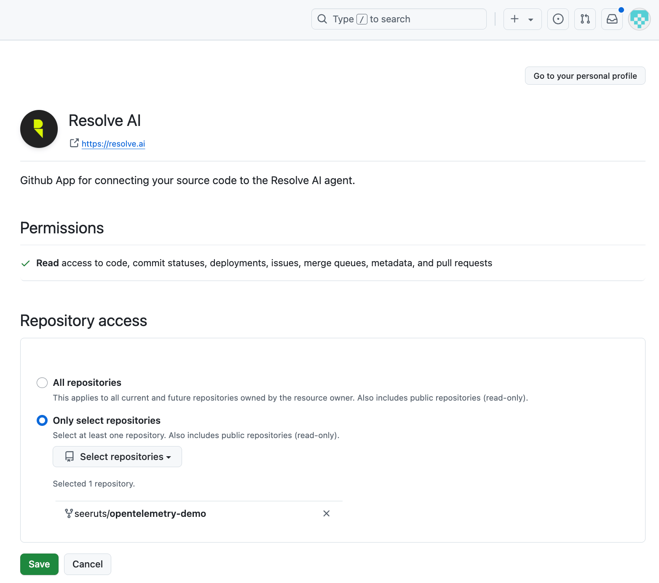Click the 'Repository access' heading

[x=83, y=321]
